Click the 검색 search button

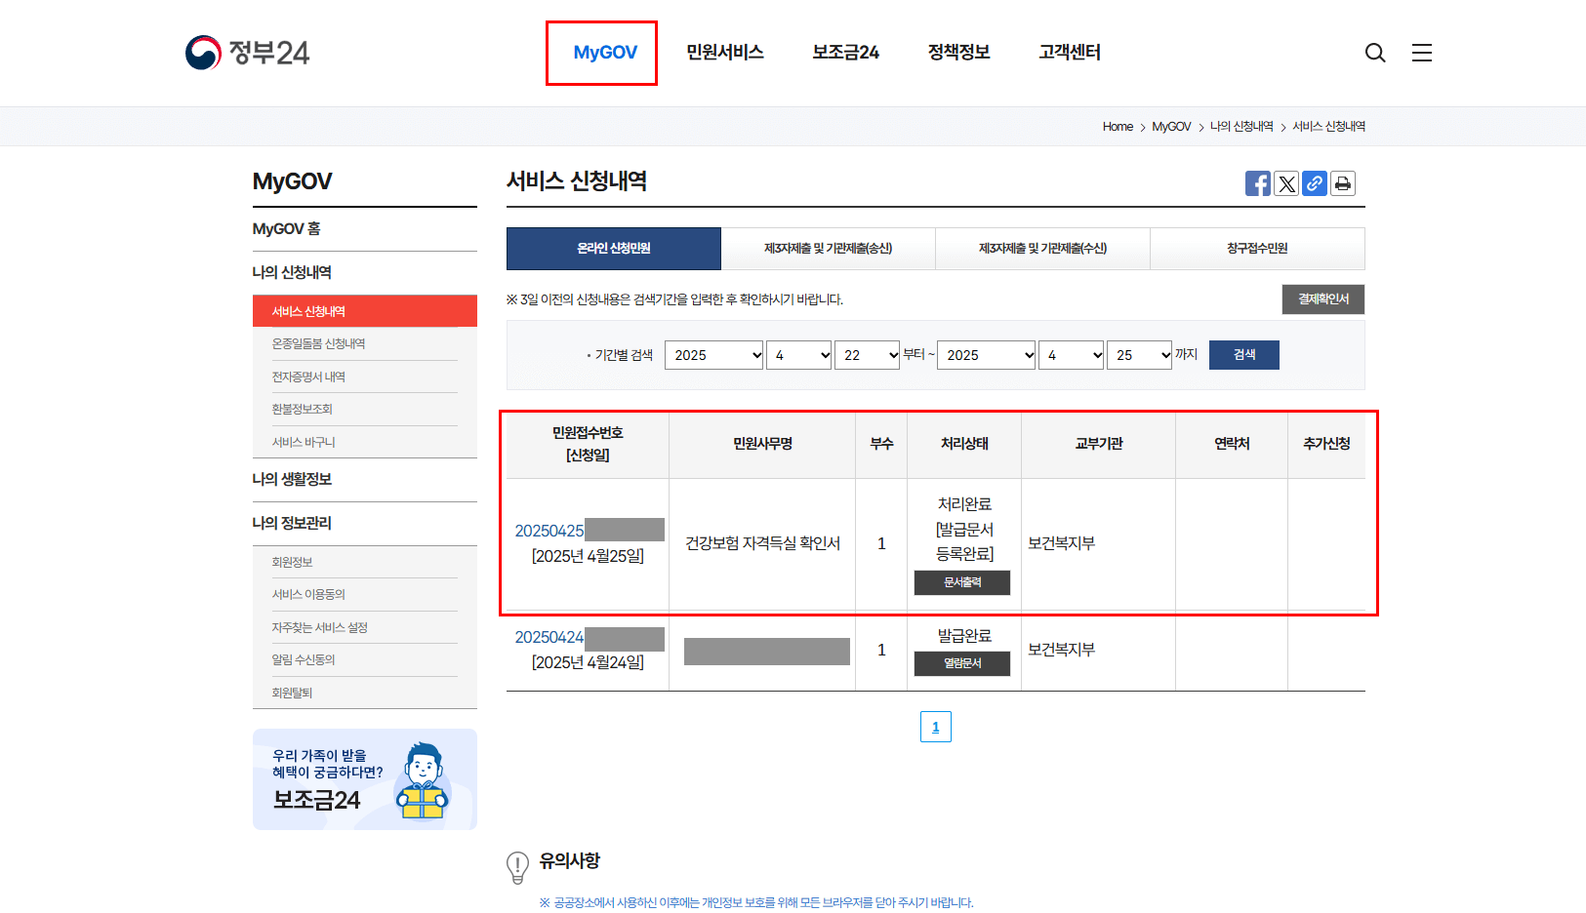click(x=1243, y=354)
